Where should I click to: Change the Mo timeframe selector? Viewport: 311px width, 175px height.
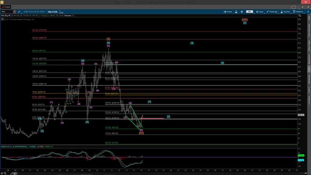(x=249, y=12)
